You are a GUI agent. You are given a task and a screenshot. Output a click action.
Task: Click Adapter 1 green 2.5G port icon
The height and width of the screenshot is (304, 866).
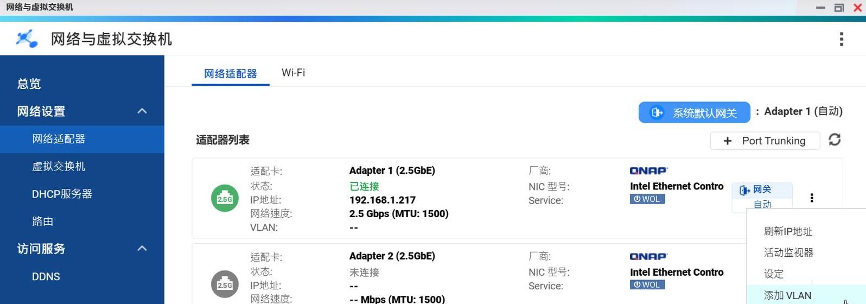tap(225, 198)
